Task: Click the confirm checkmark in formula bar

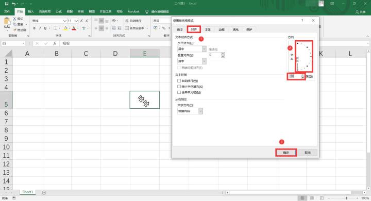Action: tap(46, 43)
